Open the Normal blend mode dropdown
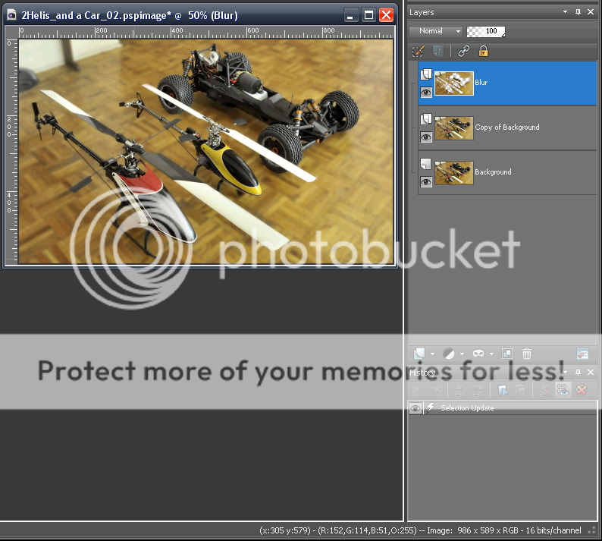Image resolution: width=602 pixels, height=541 pixels. tap(436, 31)
